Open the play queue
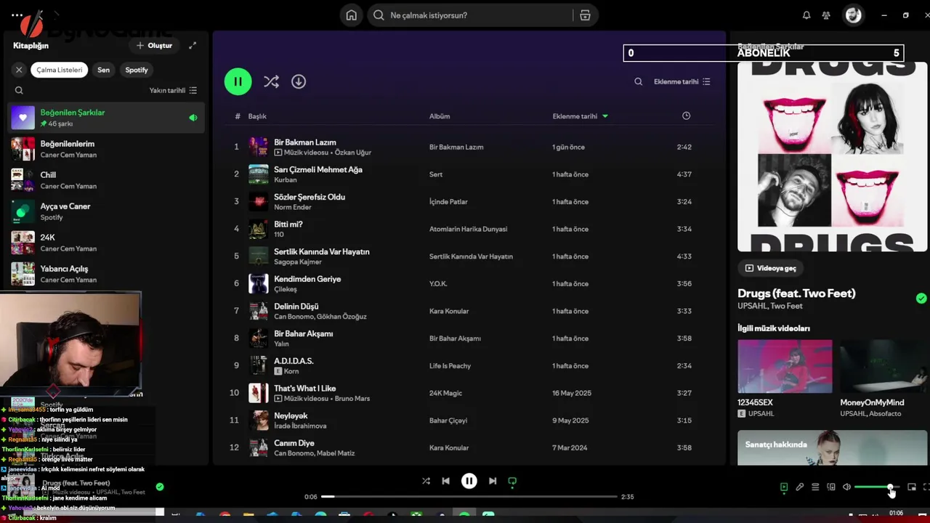This screenshot has height=523, width=930. [815, 487]
